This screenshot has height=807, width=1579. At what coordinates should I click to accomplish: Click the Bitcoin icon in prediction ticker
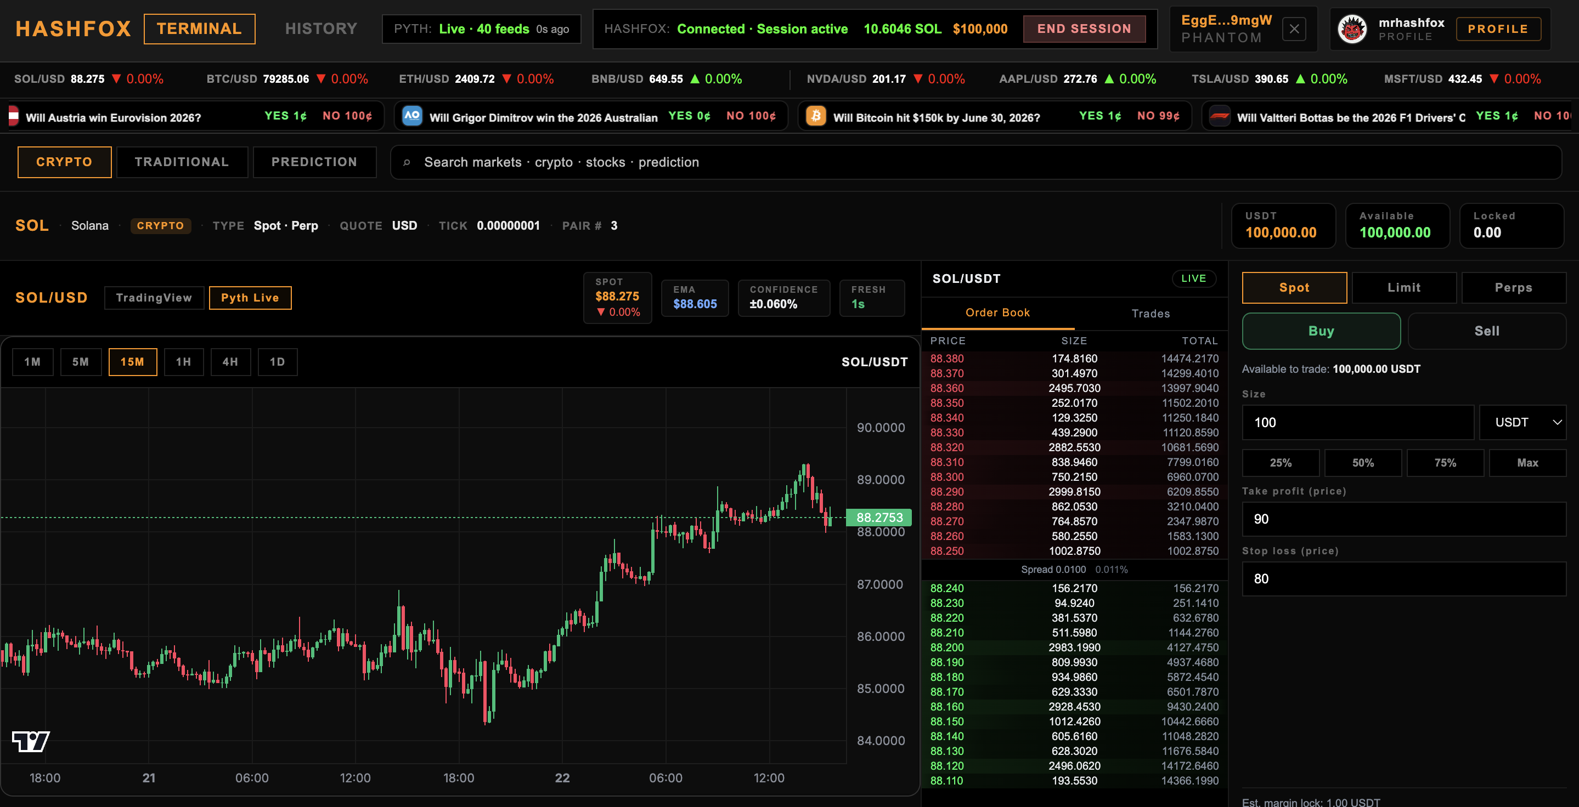click(x=816, y=116)
